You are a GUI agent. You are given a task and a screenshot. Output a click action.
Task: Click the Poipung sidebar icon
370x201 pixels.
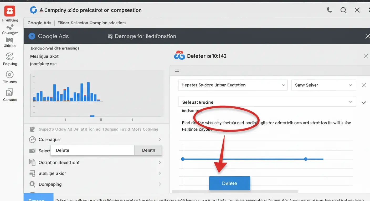(x=9, y=56)
